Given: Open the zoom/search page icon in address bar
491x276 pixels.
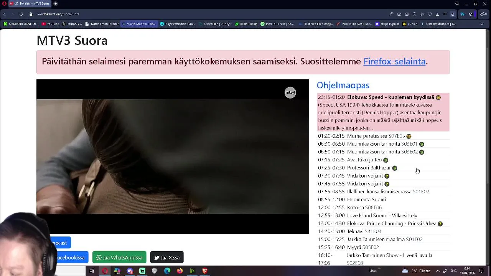Looking at the screenshot, I should coord(391,14).
